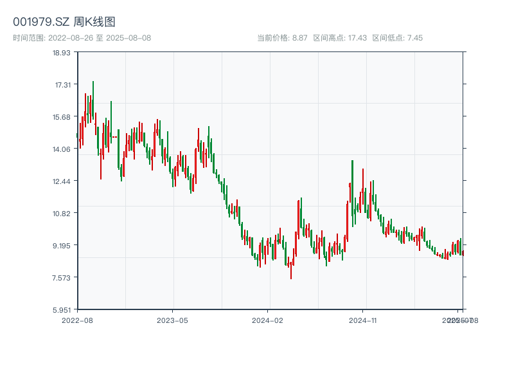
Task: Click the 9.195 y-axis tick label
Action: (x=61, y=246)
